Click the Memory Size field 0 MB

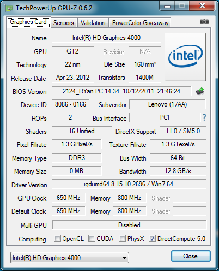(77, 171)
